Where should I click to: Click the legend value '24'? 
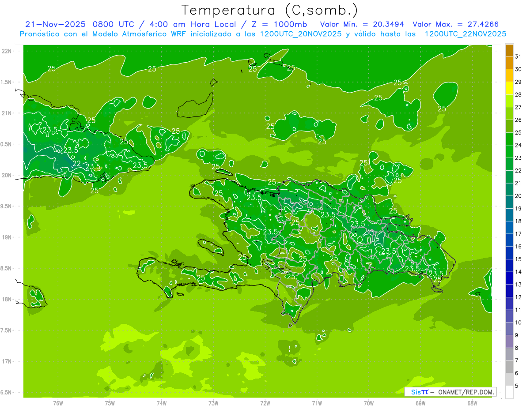519,145
